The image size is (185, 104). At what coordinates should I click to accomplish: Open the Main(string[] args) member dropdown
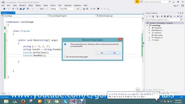[x=120, y=16]
